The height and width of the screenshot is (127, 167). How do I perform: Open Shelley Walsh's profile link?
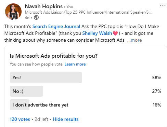97,33
